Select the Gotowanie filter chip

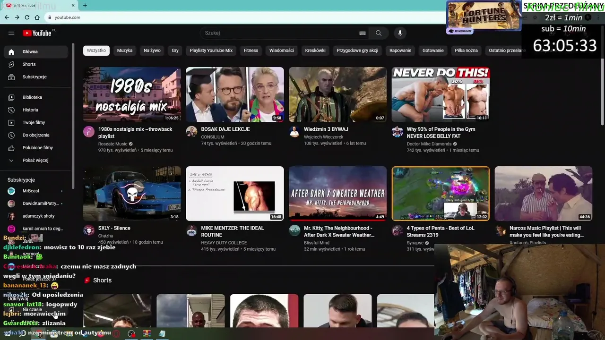pyautogui.click(x=433, y=51)
